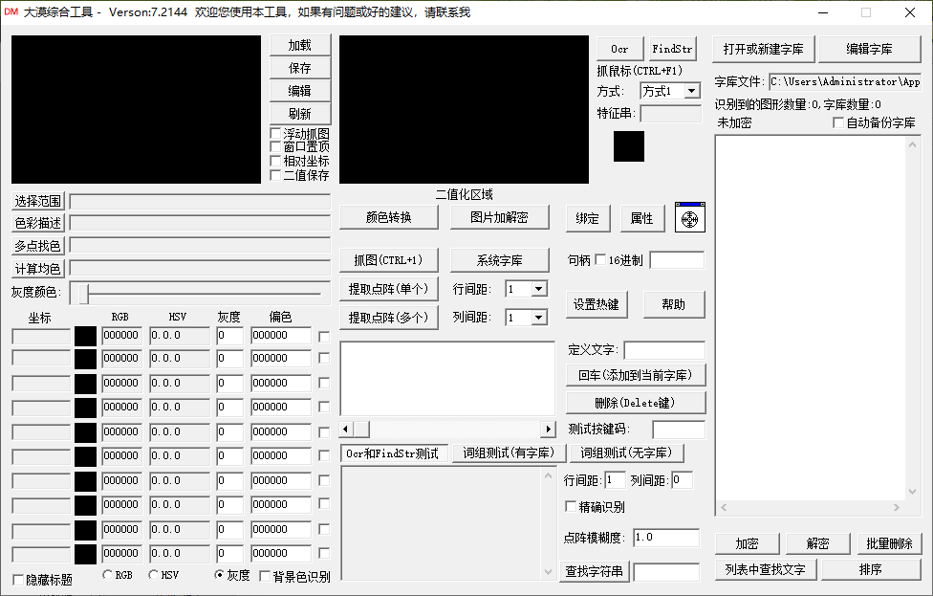Click the 定义文字 input field

tap(664, 350)
